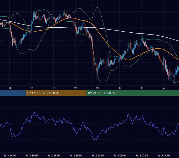This screenshot has height=158, width=179.
Task: Click the 7/13 22:00 date label
Action: coord(98,155)
